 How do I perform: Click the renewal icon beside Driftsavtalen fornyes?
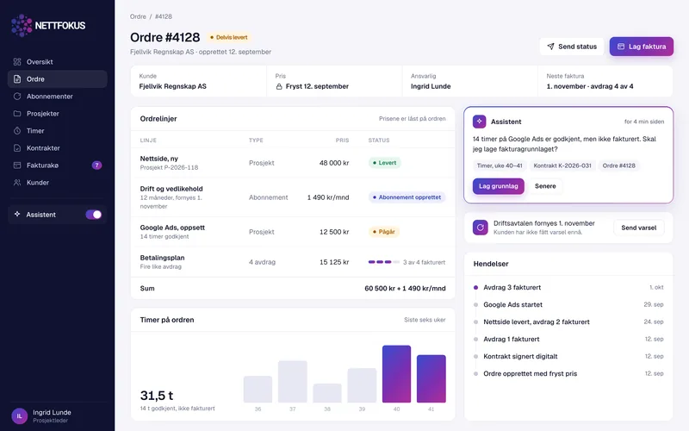[481, 228]
